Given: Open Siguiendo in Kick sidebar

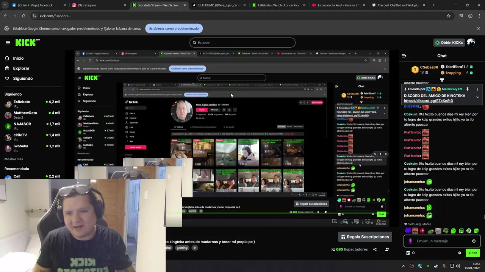Looking at the screenshot, I should point(19,78).
